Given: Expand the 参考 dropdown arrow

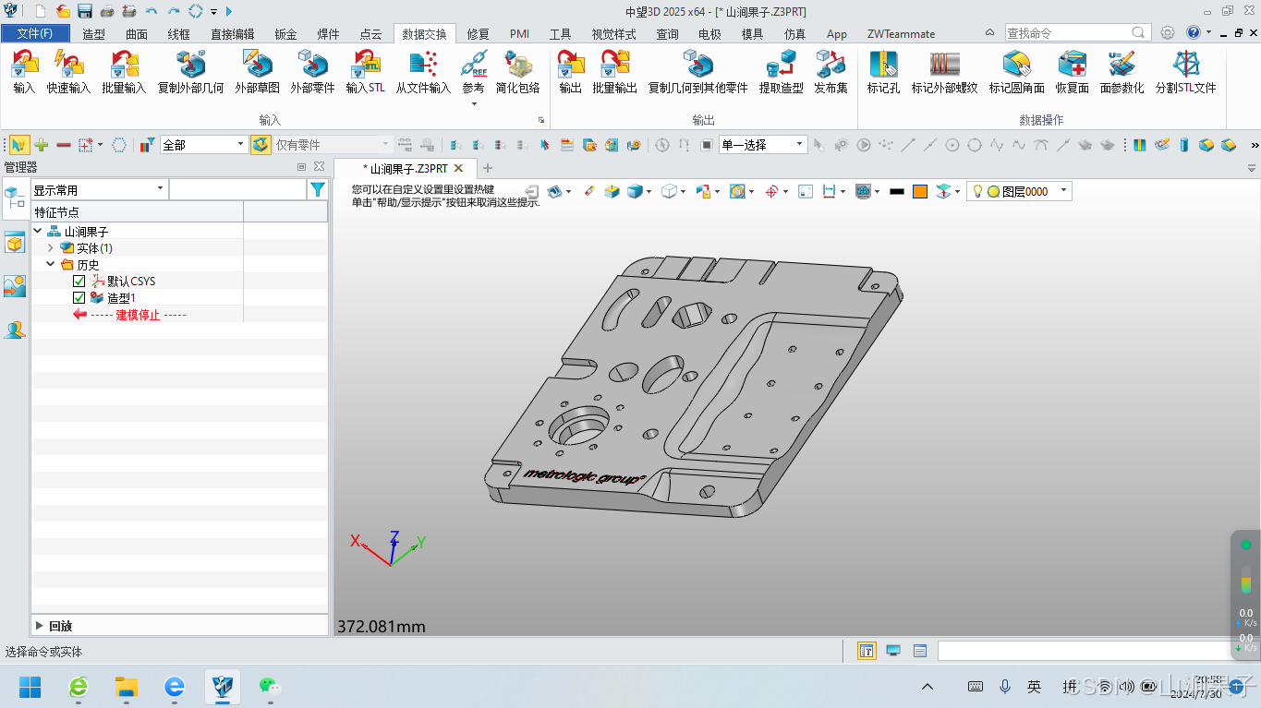Looking at the screenshot, I should [x=474, y=103].
